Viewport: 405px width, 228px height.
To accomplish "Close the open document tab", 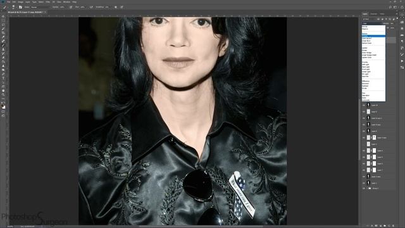I will point(45,12).
